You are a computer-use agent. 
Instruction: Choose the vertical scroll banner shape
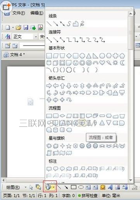pyautogui.click(x=49, y=153)
